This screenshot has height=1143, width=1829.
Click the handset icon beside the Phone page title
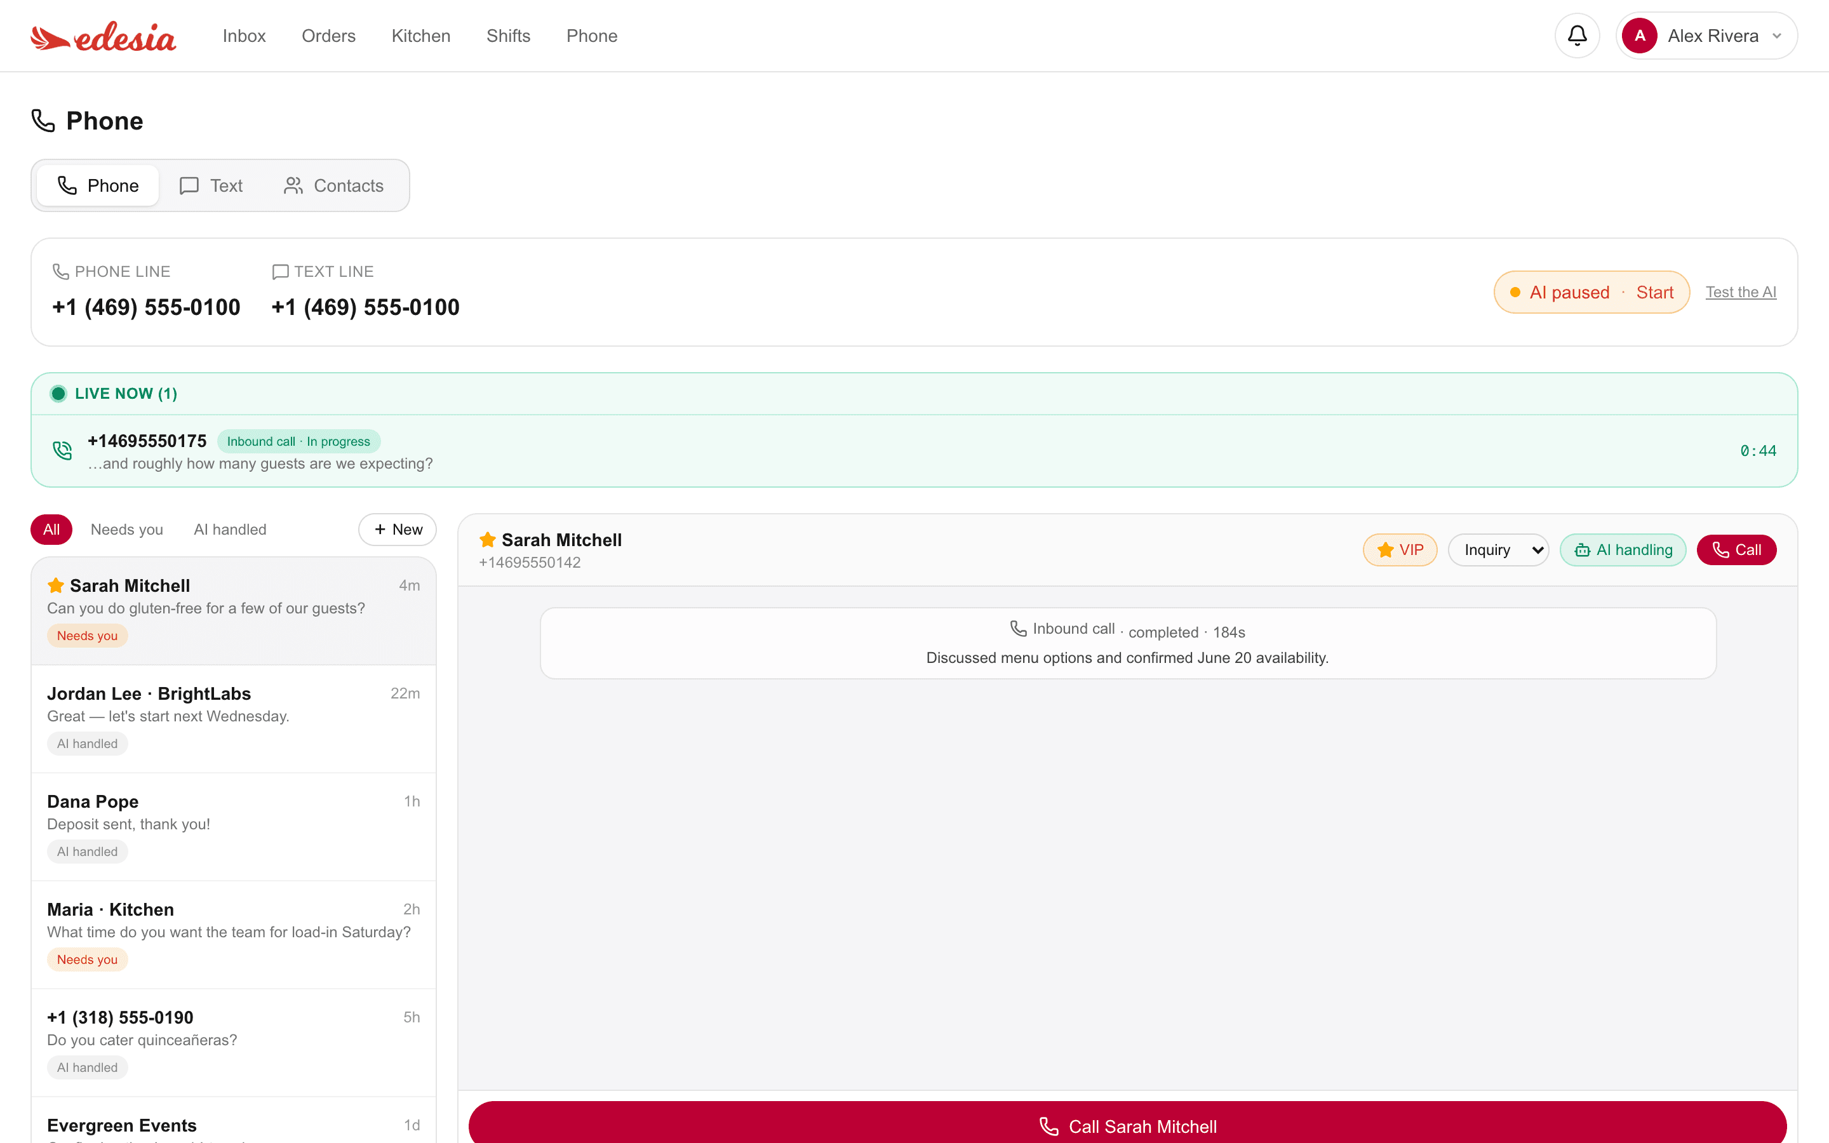coord(43,121)
